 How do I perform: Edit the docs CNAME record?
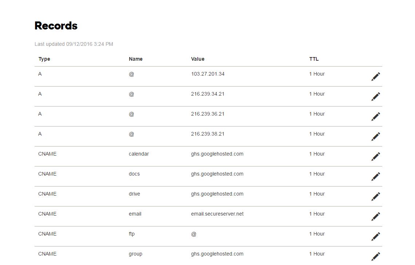tap(376, 177)
